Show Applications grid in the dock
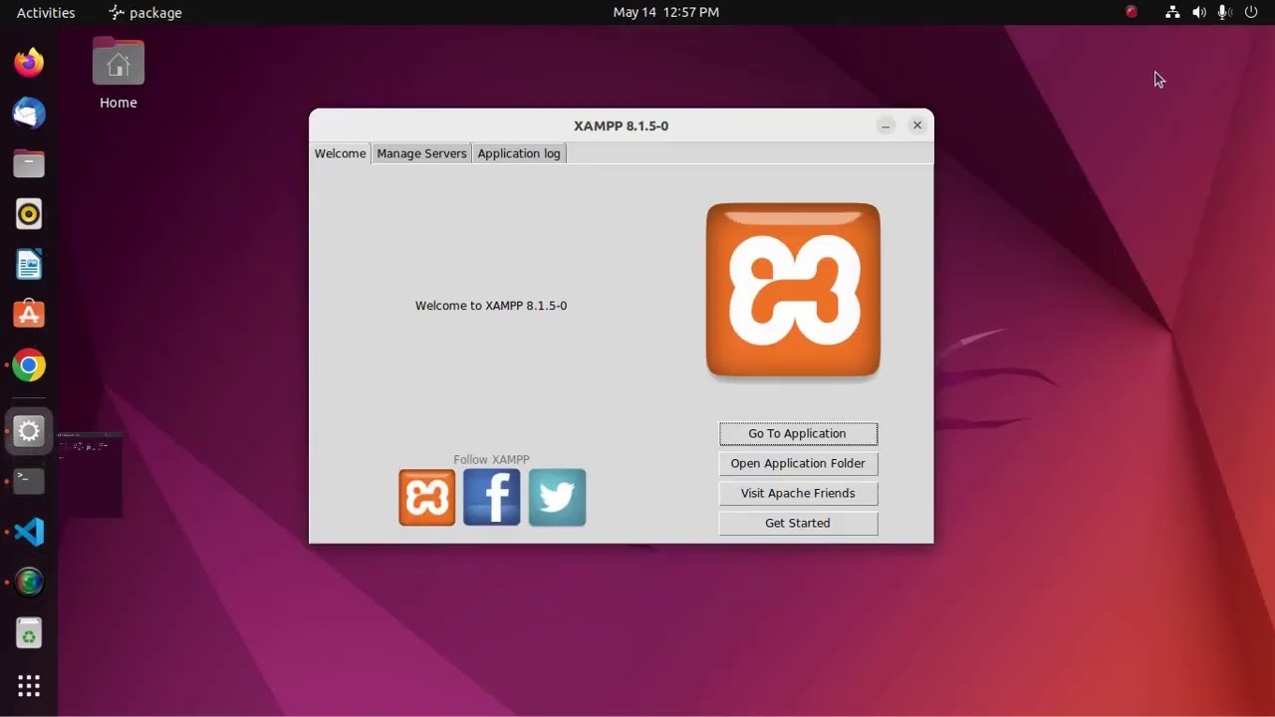 pos(29,686)
